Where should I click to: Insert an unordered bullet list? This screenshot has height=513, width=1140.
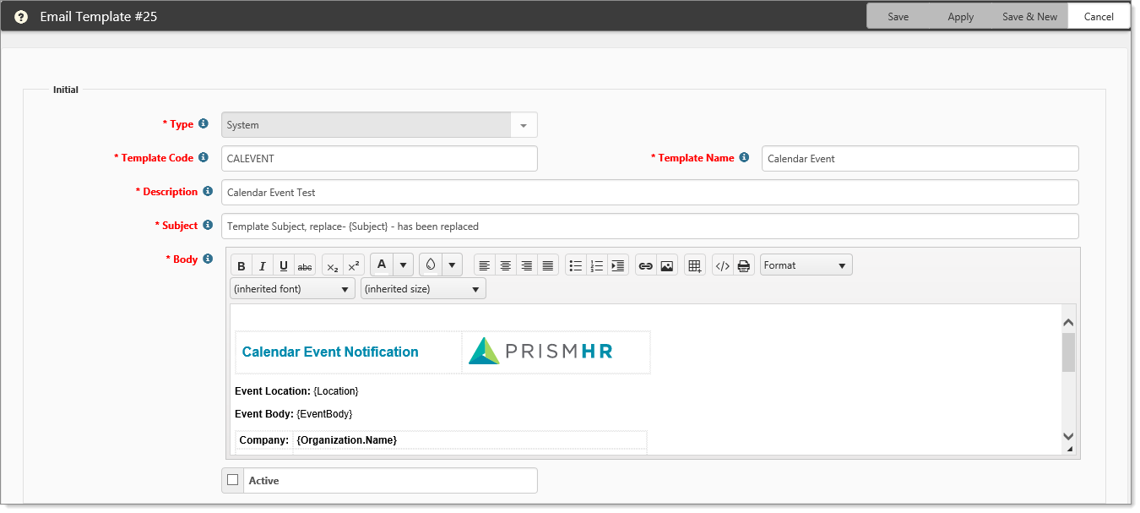tap(576, 265)
